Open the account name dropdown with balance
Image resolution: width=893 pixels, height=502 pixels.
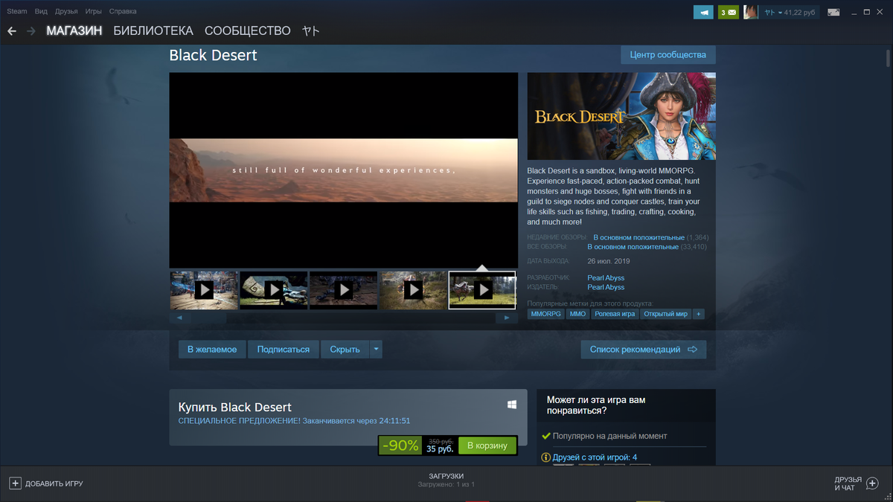pos(790,12)
